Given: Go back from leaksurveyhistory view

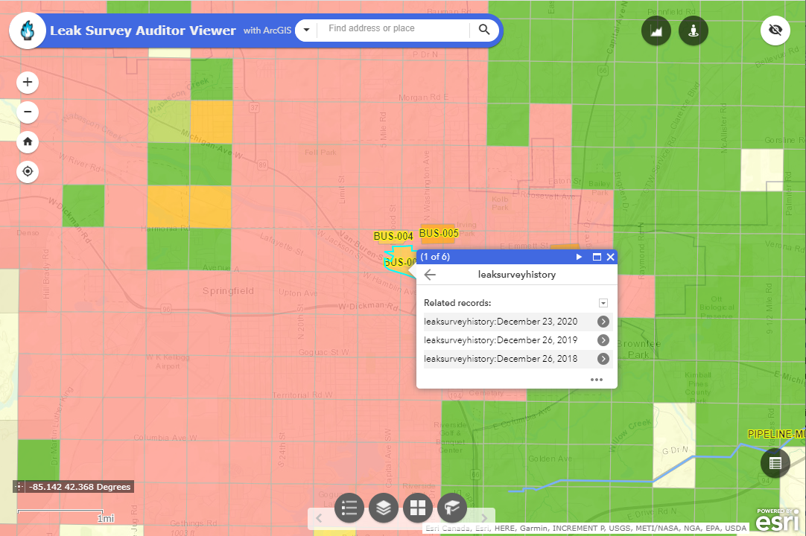Looking at the screenshot, I should point(430,274).
